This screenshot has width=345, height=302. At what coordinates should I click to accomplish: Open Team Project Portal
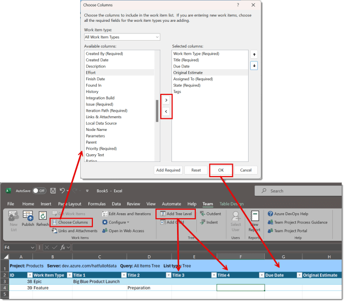[288, 231]
